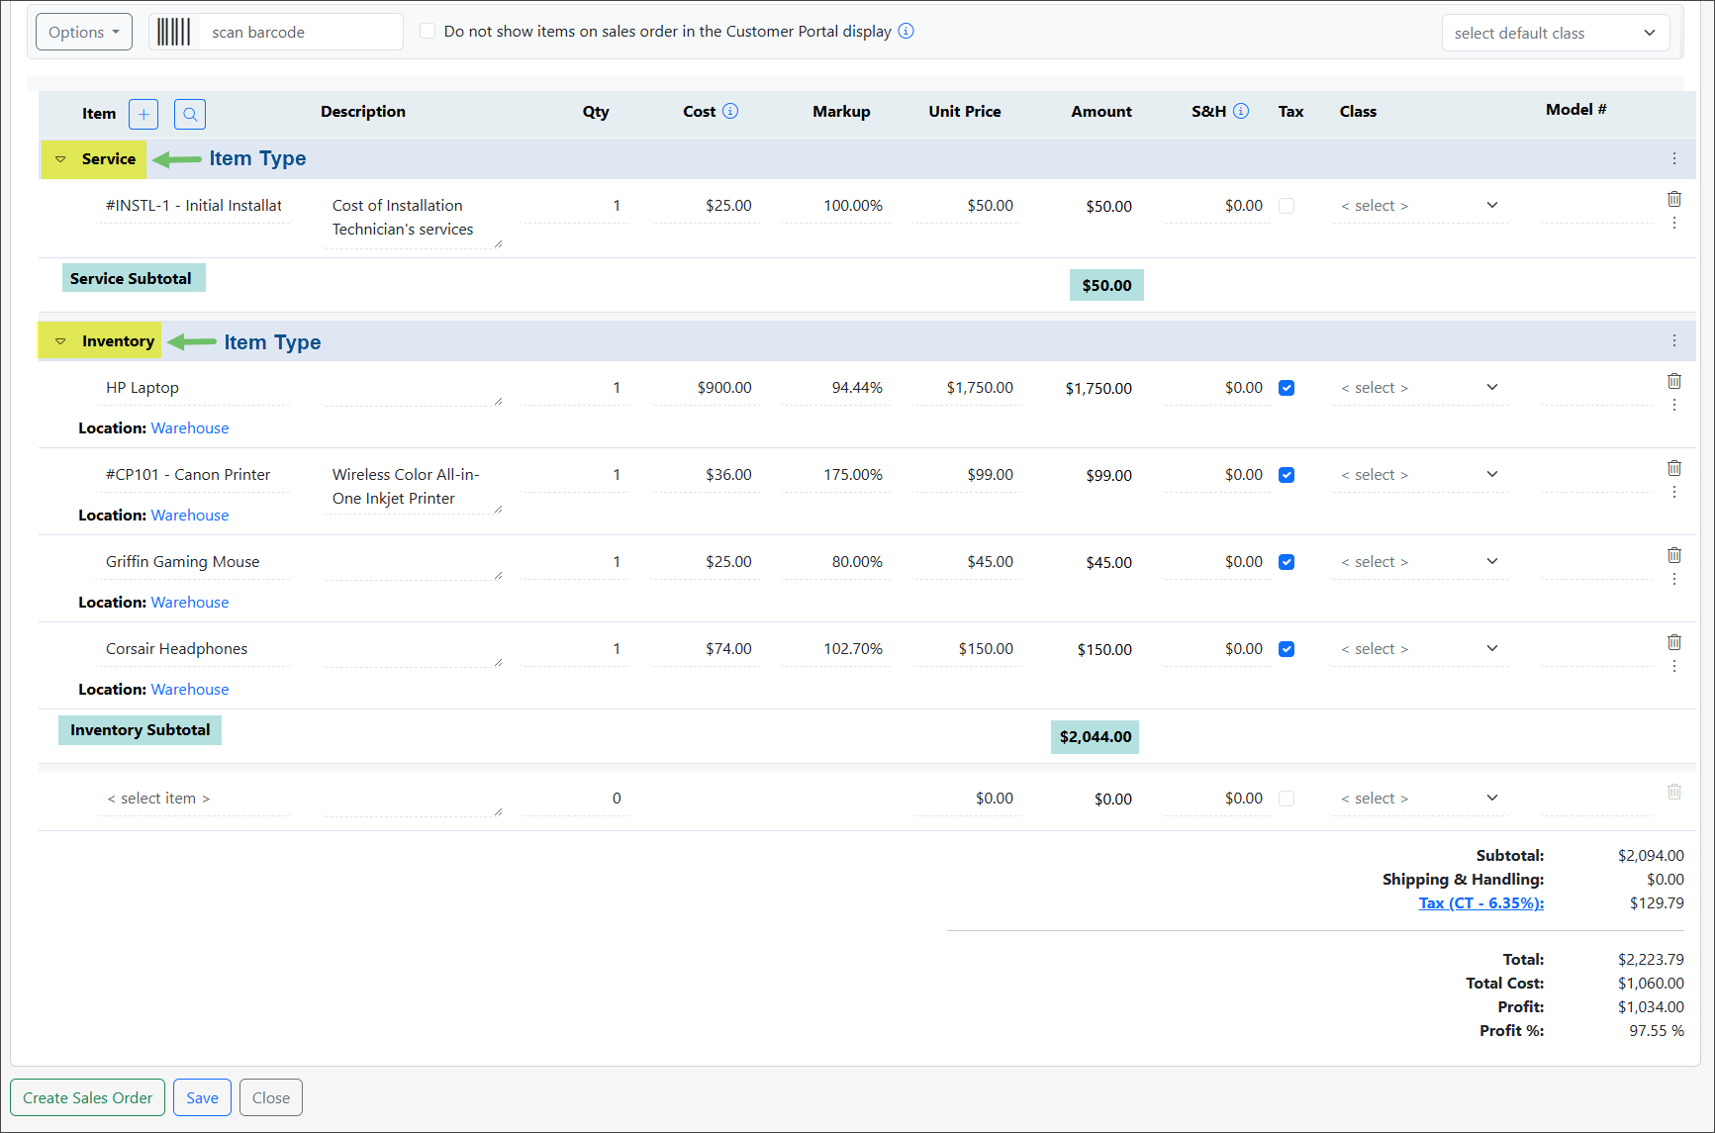The height and width of the screenshot is (1133, 1715).
Task: Click the Close button
Action: coord(271,1097)
